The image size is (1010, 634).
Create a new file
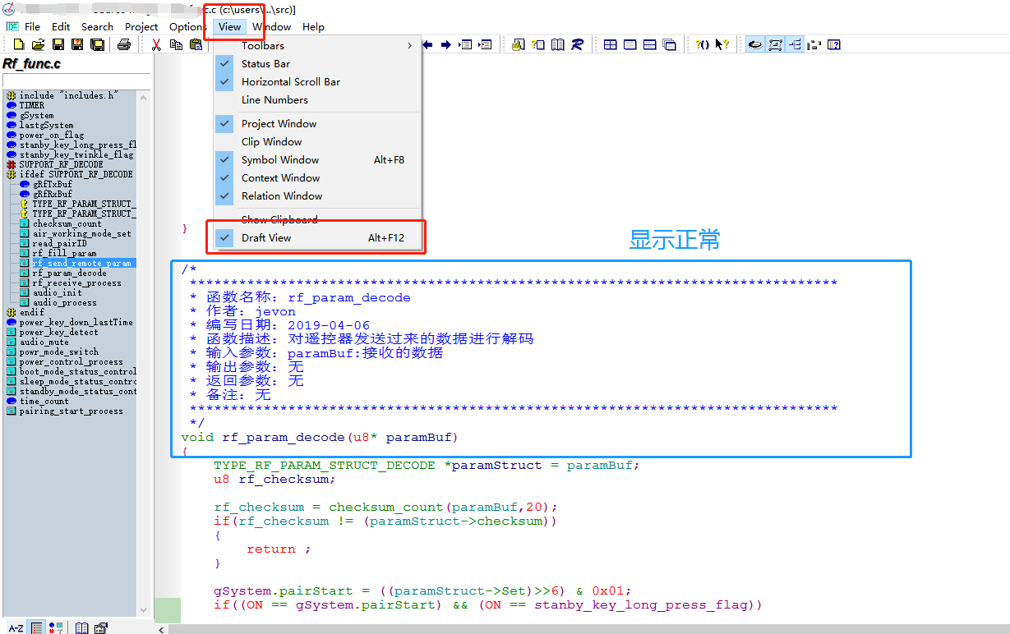pyautogui.click(x=17, y=44)
